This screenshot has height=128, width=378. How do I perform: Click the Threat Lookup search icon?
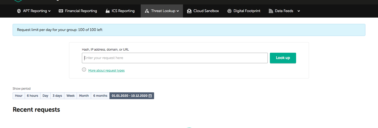click(147, 11)
